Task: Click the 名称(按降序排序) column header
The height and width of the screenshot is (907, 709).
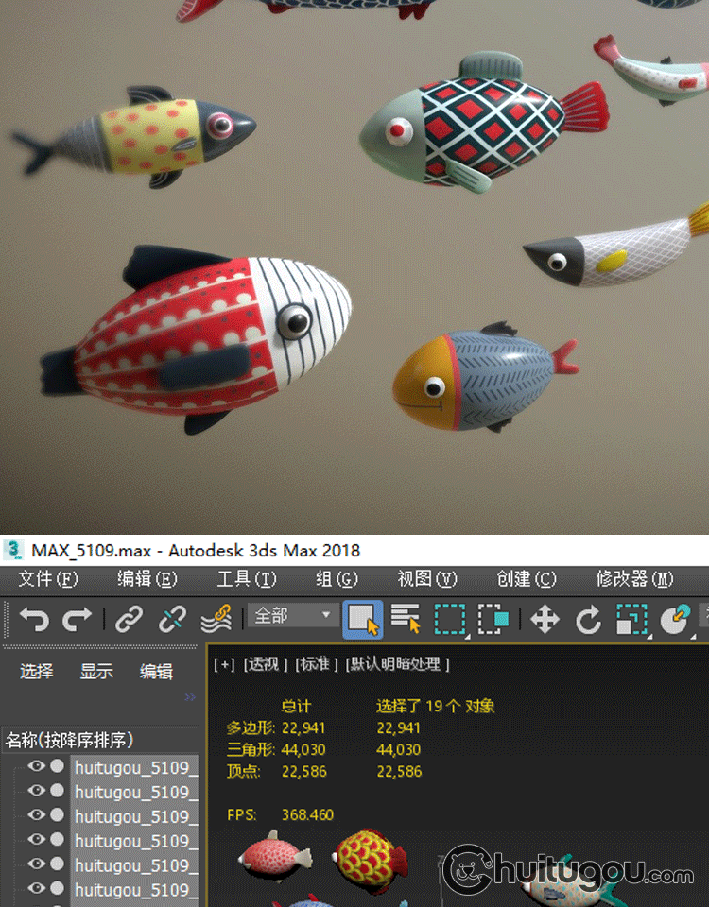Action: (x=101, y=740)
